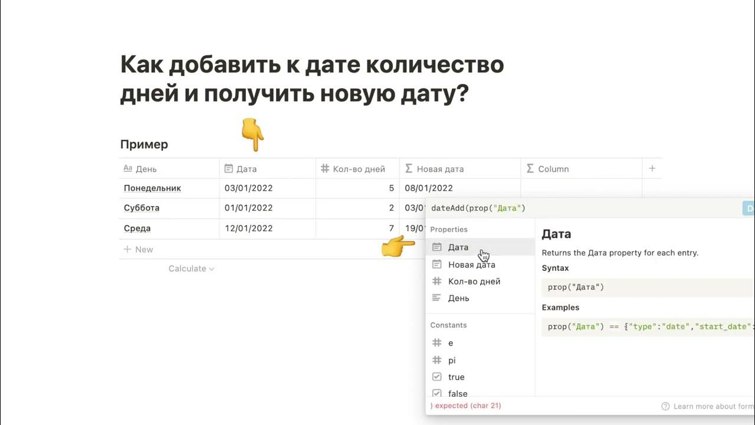Click the Aa icon in День header
The image size is (755, 425).
click(127, 169)
